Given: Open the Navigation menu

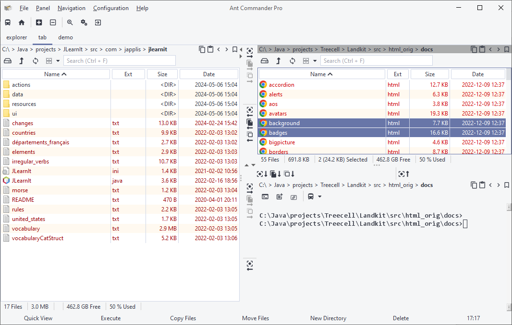Looking at the screenshot, I should coord(72,8).
